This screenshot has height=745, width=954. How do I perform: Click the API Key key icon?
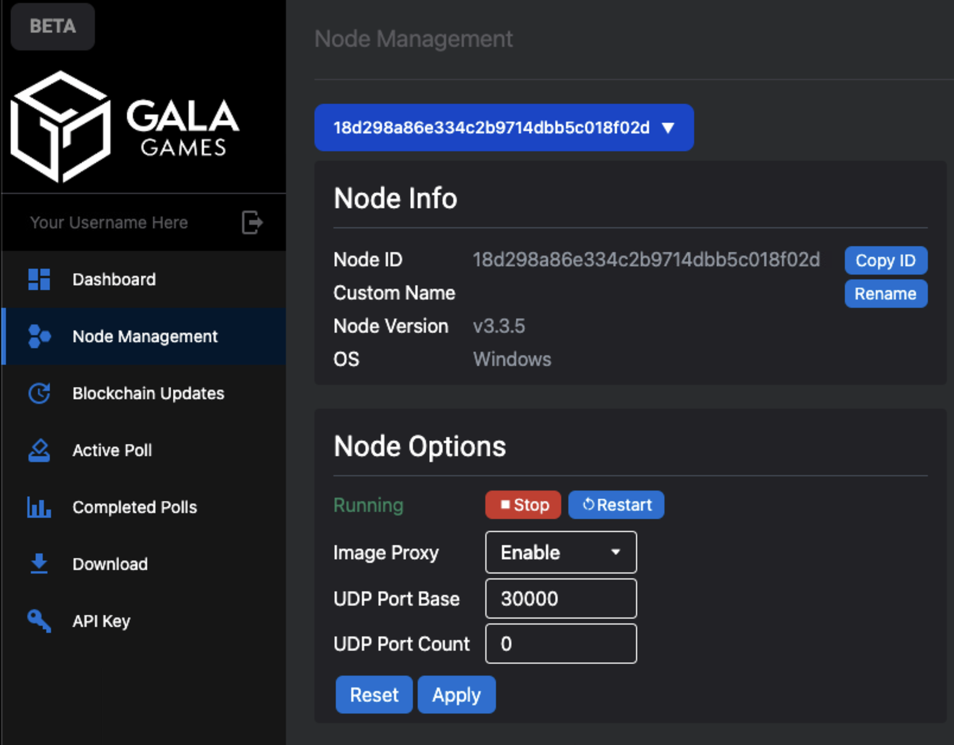coord(39,621)
